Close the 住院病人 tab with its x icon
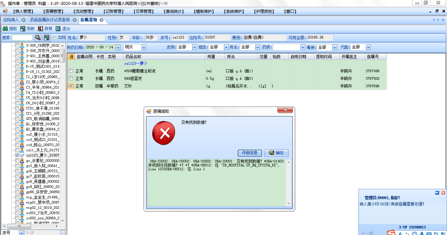The width and height of the screenshot is (447, 235). pyautogui.click(x=24, y=20)
